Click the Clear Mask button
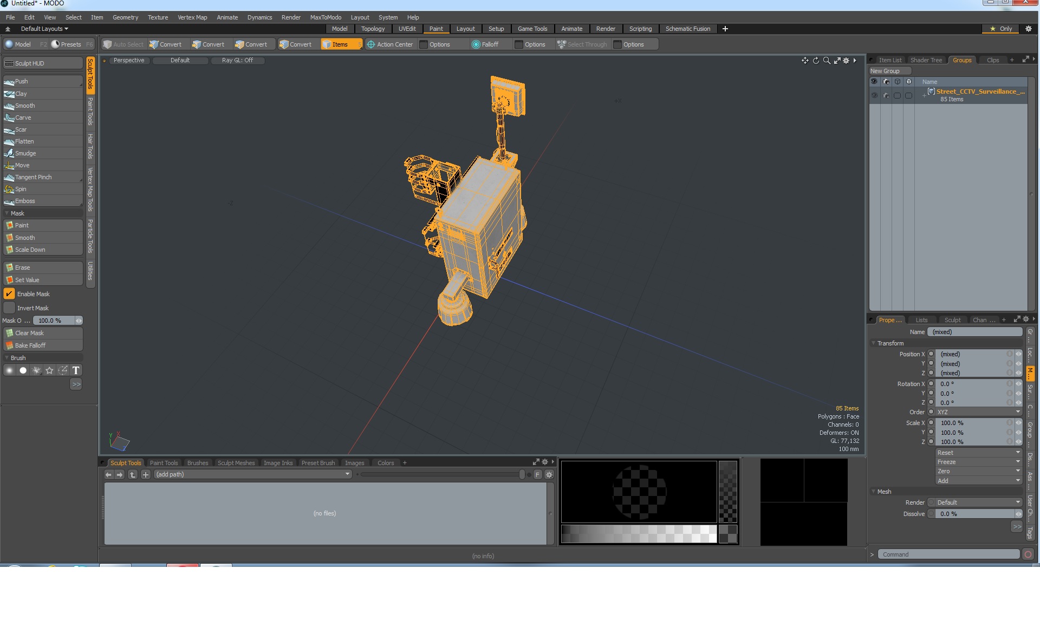Screen dimensions: 1040x627 pos(43,333)
